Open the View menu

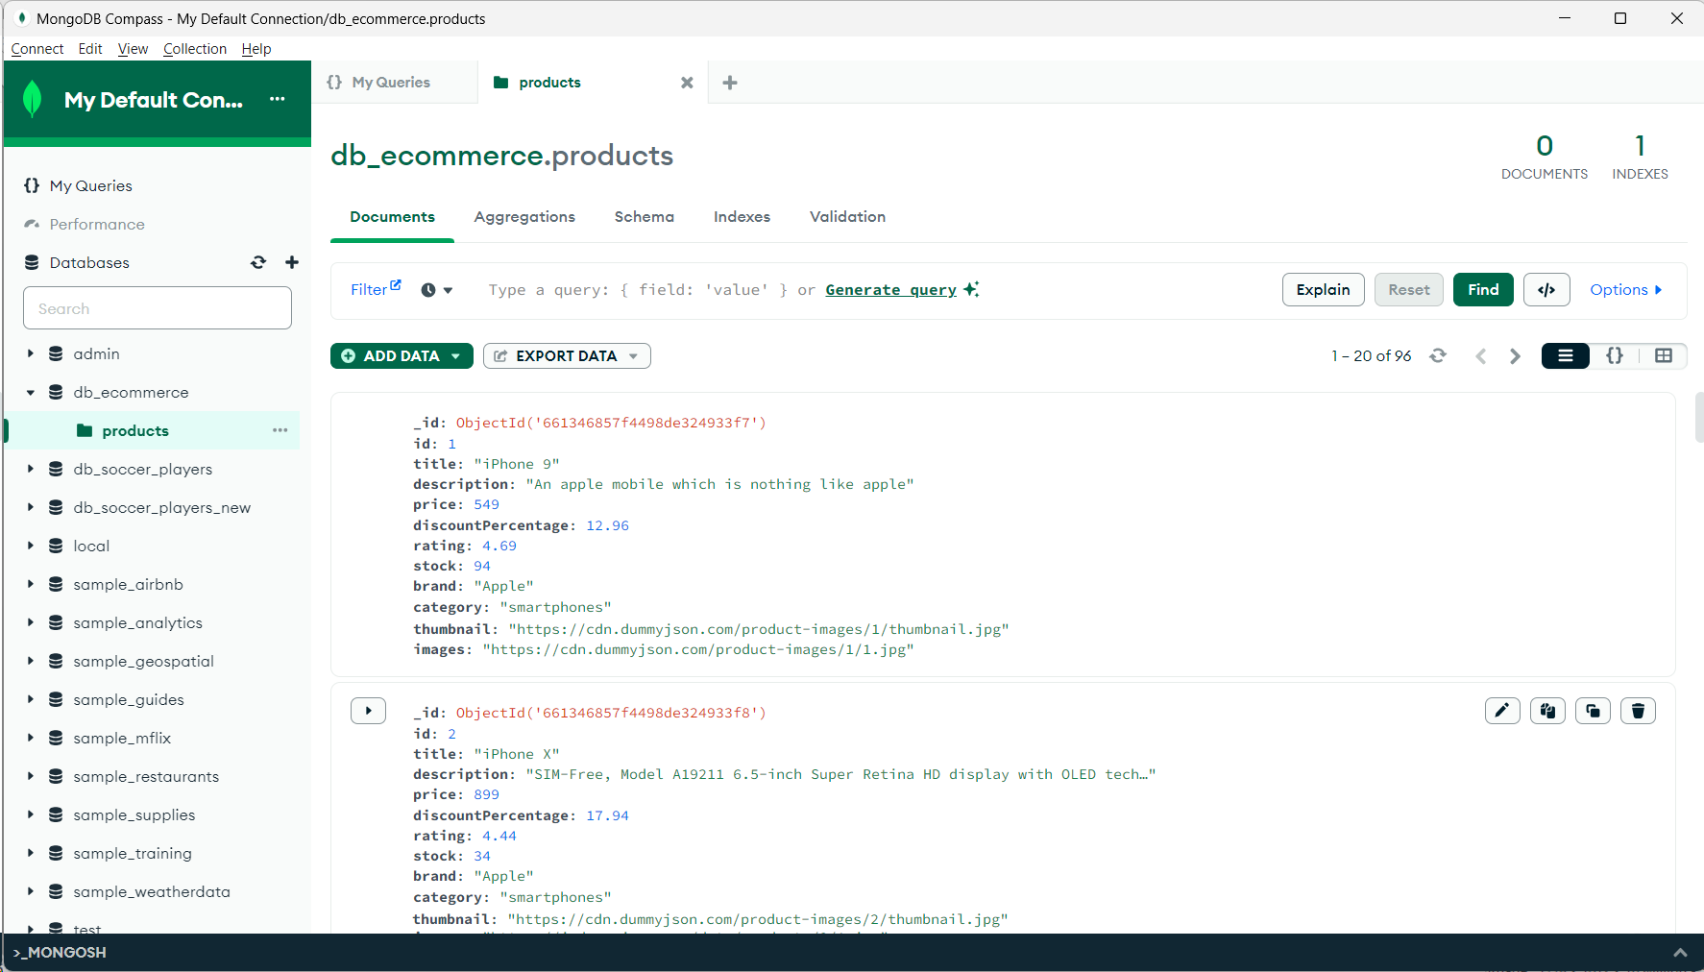click(133, 49)
